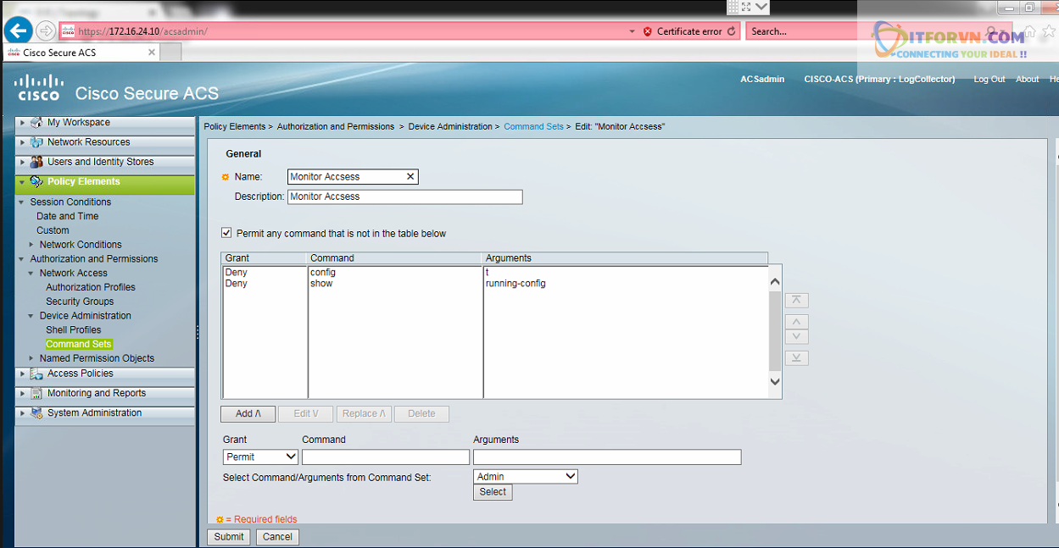Click the Log Out link
The height and width of the screenshot is (548, 1059).
click(989, 79)
